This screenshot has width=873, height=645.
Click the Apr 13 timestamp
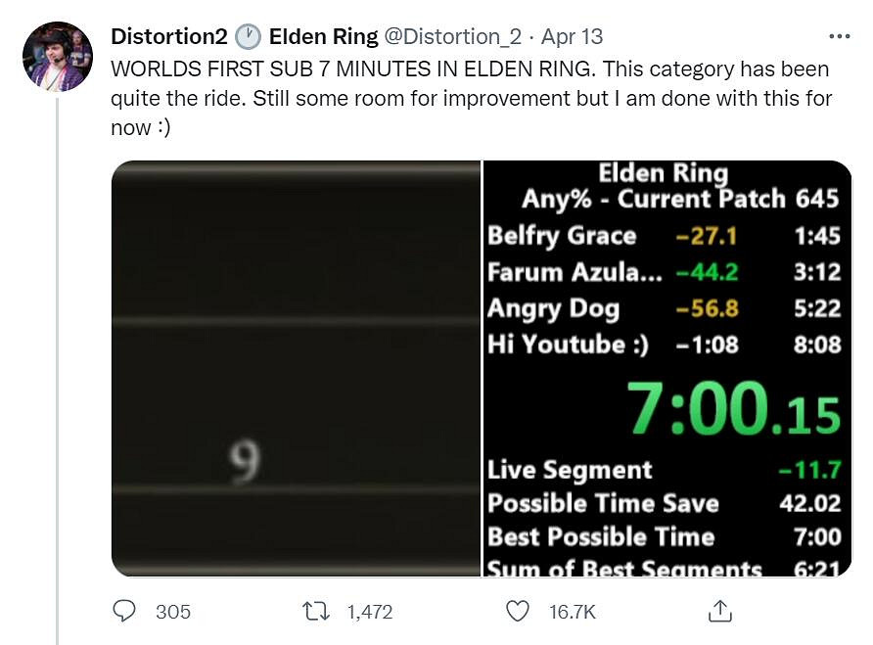[572, 37]
